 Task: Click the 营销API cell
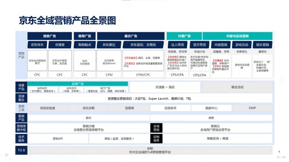[x=58, y=139]
